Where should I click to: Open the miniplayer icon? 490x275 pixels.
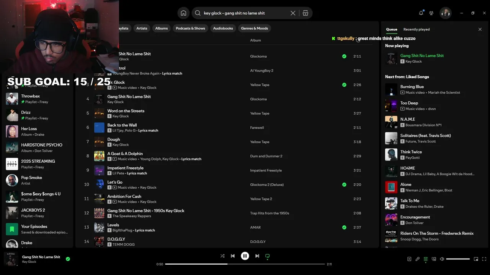pos(476,259)
